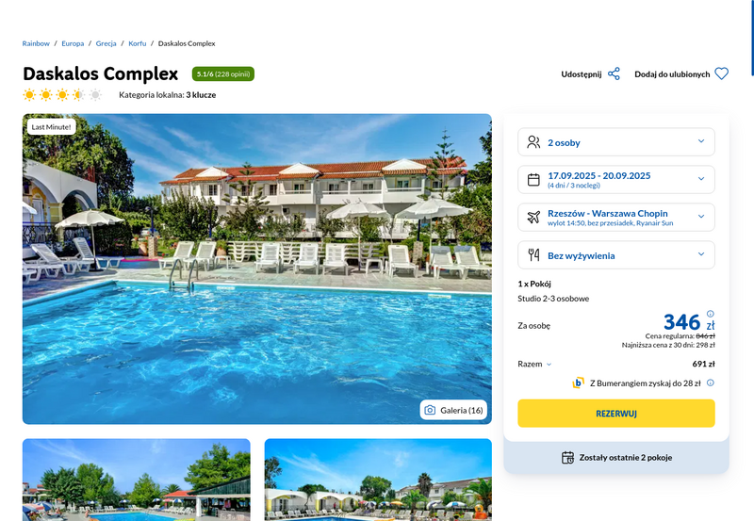Screen dimensions: 754x521
Task: Open the main pool photo of the hotel
Action: [x=256, y=269]
